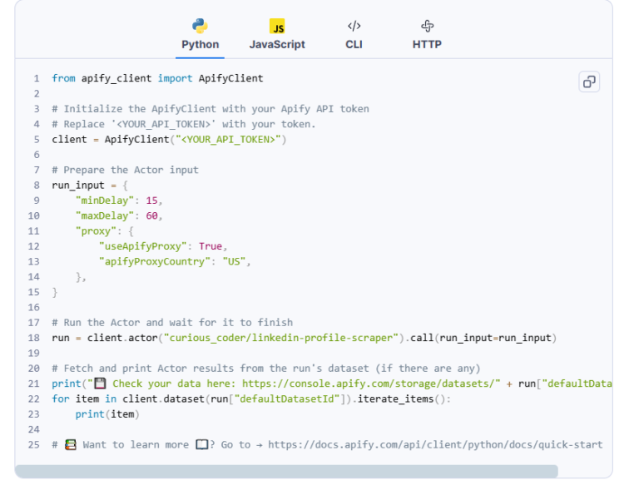Click the open book emoji on line 25
Screen dimensions: 639x490
(x=201, y=444)
